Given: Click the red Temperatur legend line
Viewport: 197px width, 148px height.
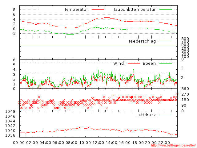Looking at the screenshot, I should 98,10.
